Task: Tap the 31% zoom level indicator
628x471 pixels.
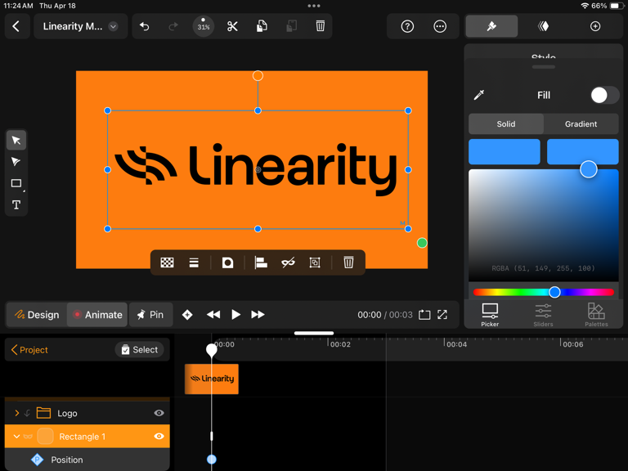Action: point(203,26)
